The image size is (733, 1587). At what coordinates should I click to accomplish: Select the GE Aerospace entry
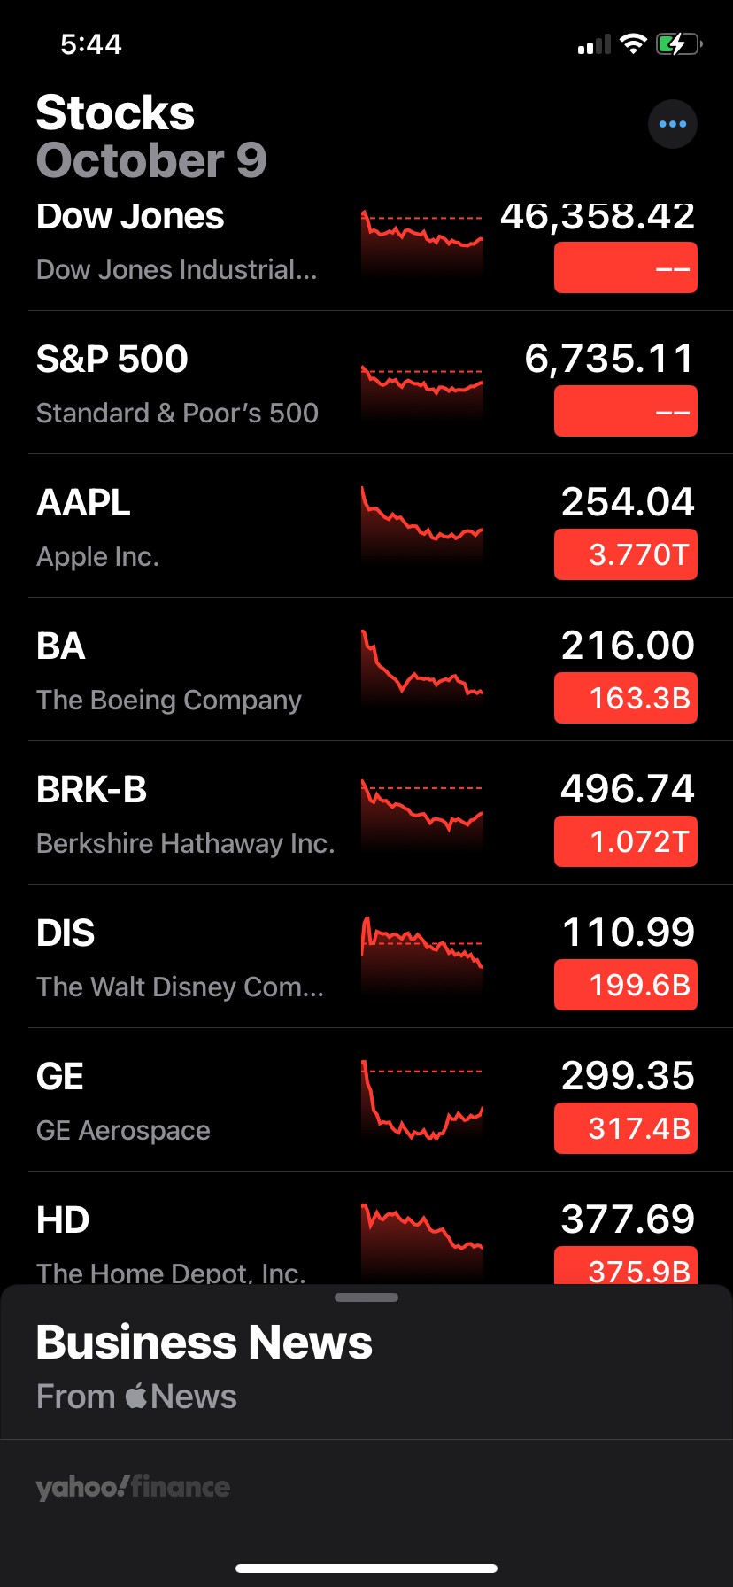[177, 1100]
